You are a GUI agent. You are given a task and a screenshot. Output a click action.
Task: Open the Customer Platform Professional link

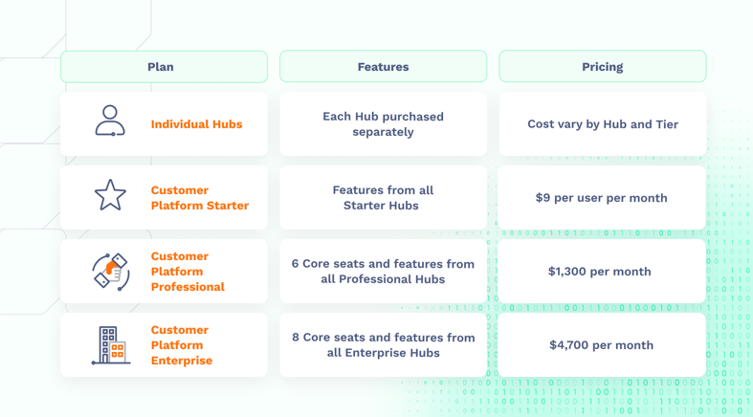188,272
